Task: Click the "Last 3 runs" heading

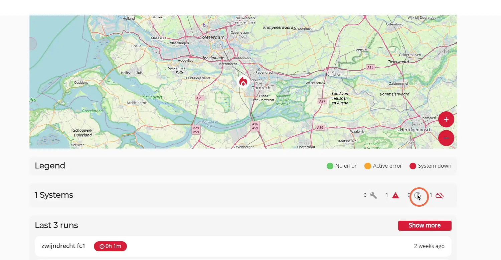Action: point(56,225)
